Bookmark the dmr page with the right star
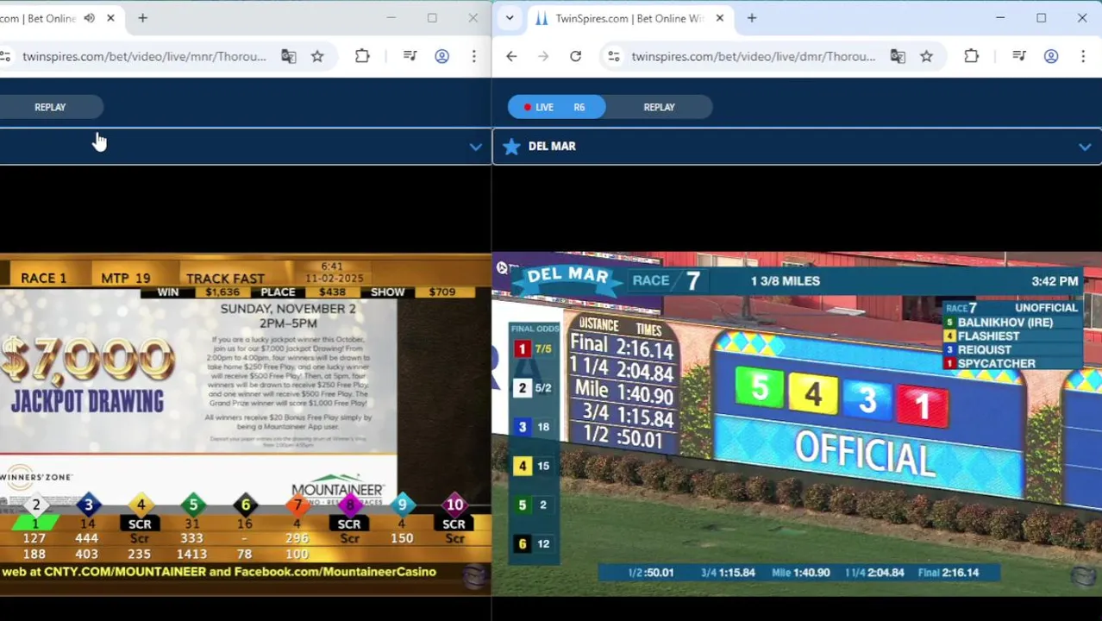 (926, 57)
